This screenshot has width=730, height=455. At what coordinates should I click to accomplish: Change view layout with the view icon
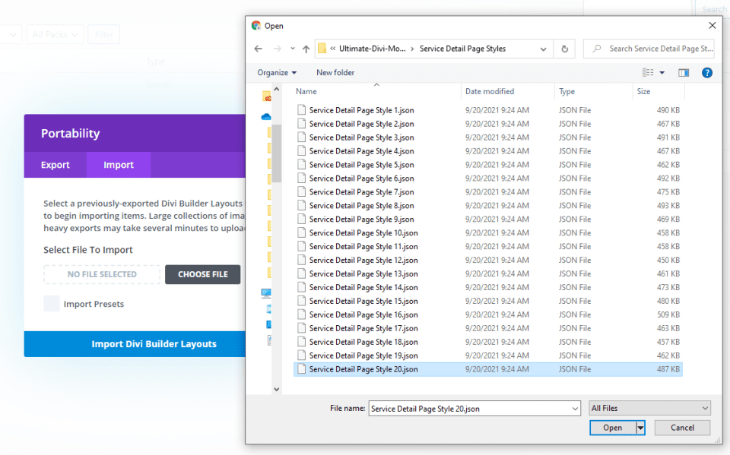(648, 73)
